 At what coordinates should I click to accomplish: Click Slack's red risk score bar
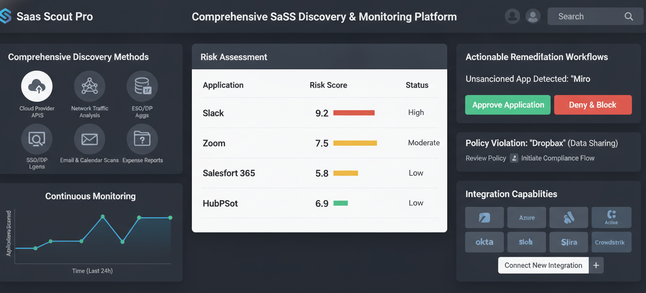pos(354,113)
